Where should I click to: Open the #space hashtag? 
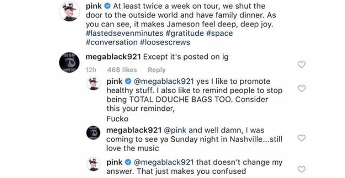click(x=219, y=33)
